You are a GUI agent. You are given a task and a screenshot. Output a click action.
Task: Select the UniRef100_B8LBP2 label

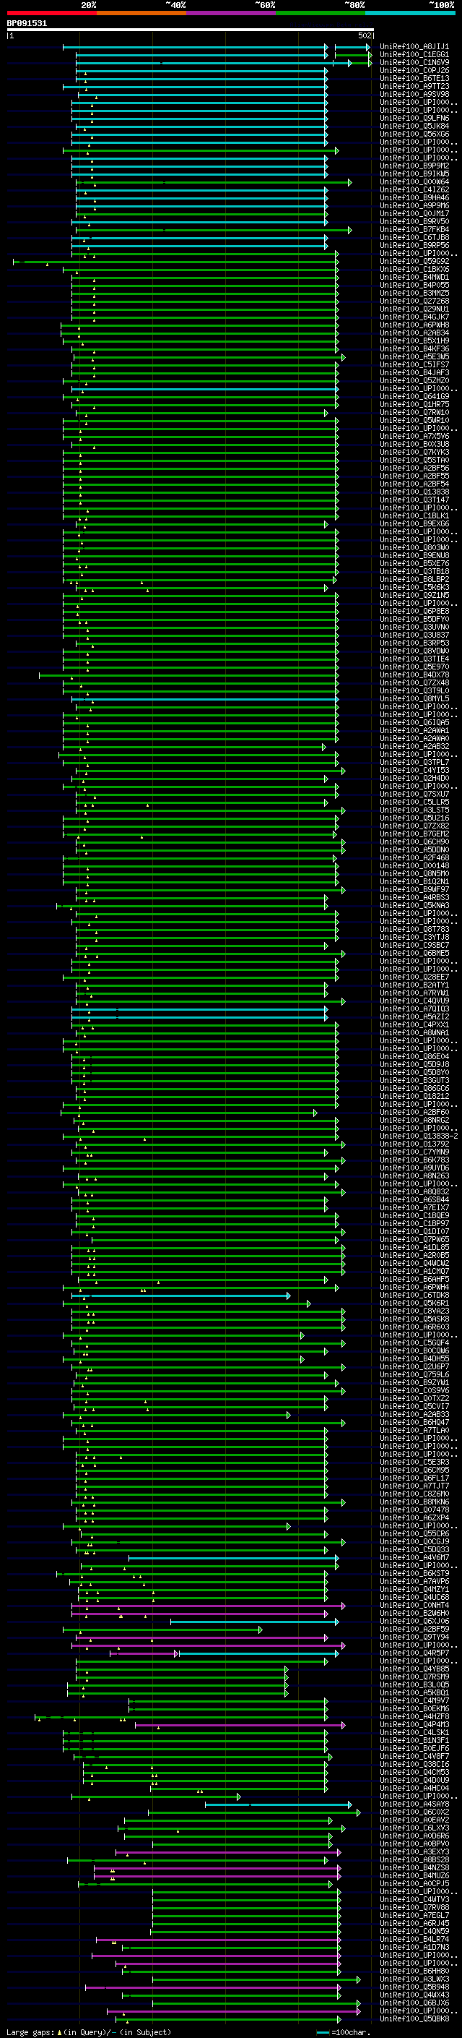(414, 580)
